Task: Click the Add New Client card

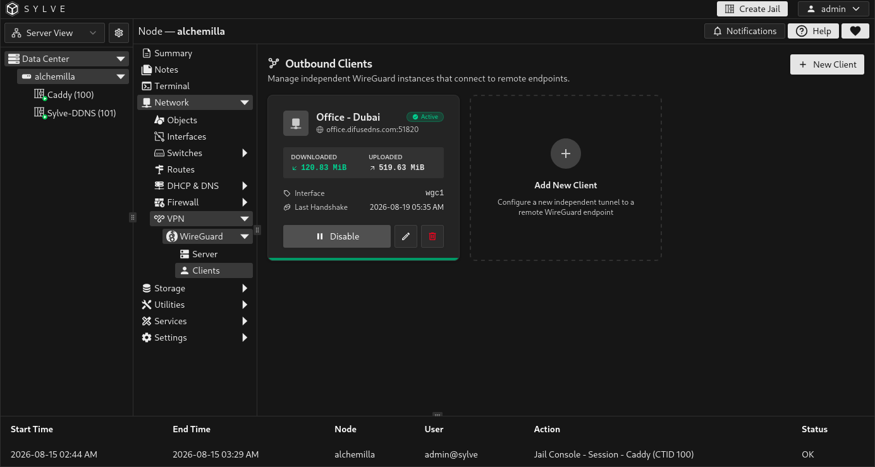Action: click(566, 178)
